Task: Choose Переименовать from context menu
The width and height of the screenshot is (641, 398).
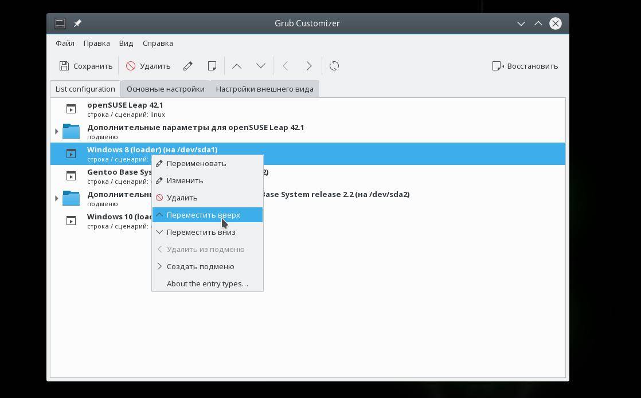Action: point(196,163)
